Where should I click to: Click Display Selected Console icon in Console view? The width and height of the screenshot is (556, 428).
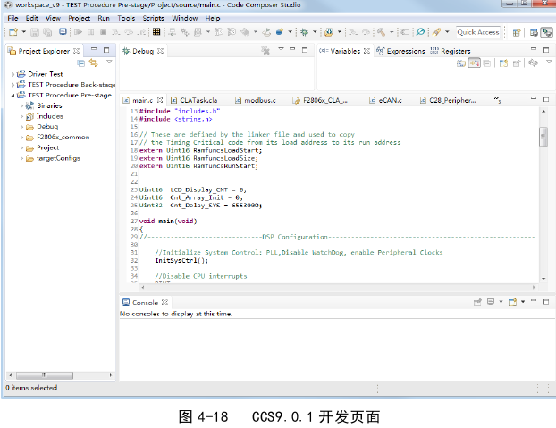click(x=491, y=301)
